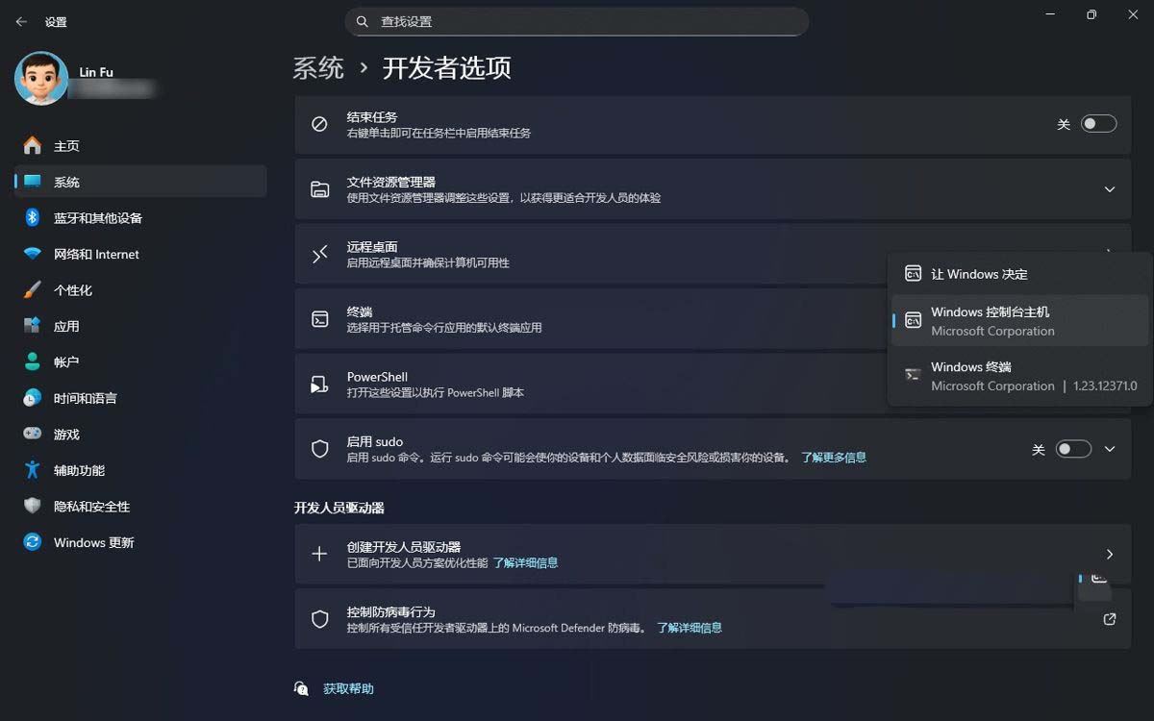The image size is (1154, 721).
Task: Click the 控制防病毒行为 shield icon
Action: tap(320, 619)
